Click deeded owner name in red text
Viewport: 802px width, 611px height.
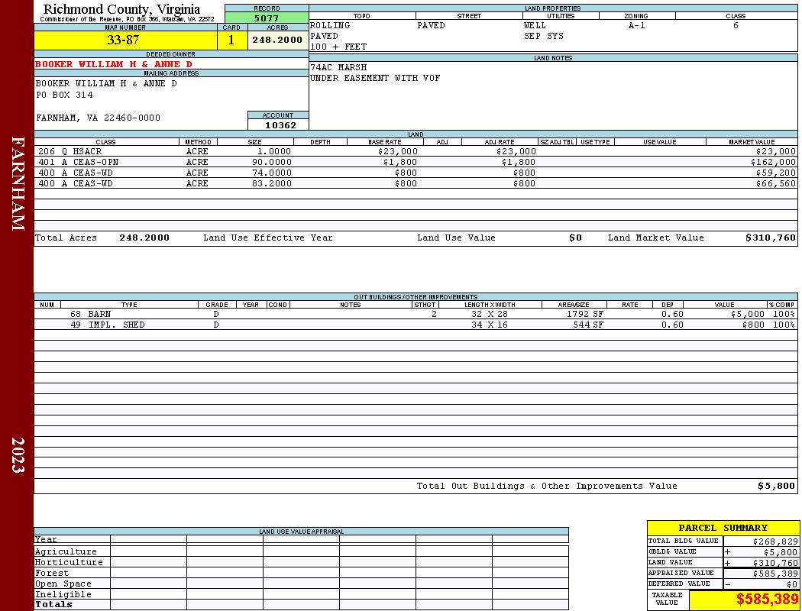tap(114, 64)
